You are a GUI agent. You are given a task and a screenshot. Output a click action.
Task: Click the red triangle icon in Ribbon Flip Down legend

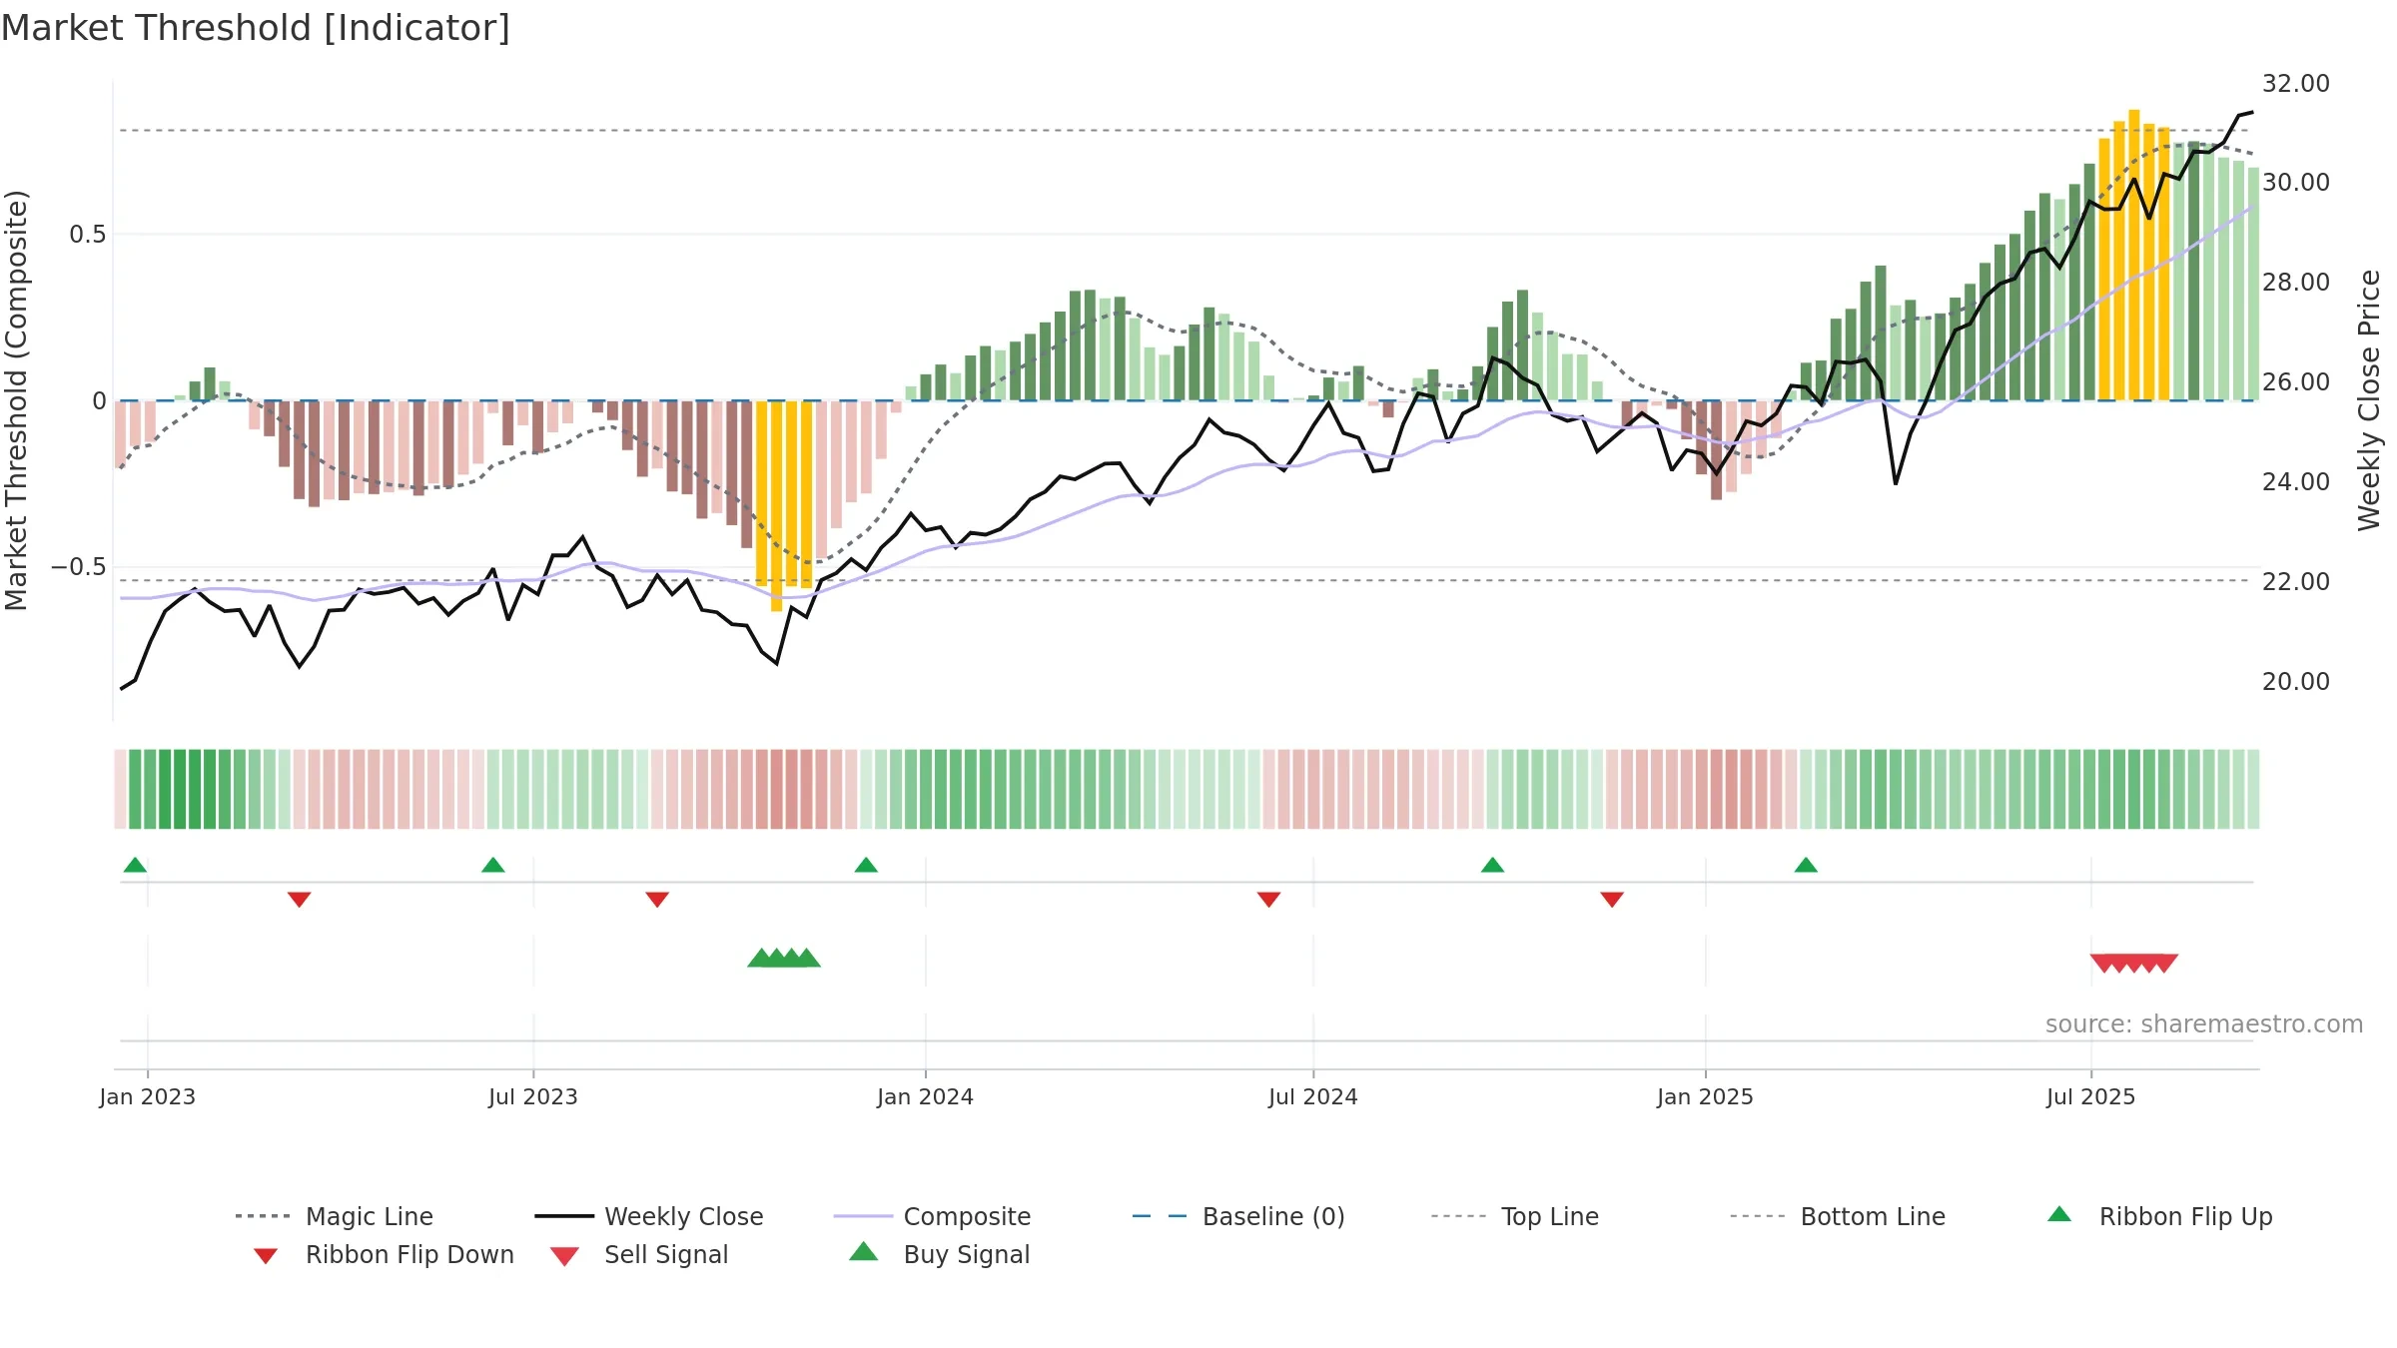[266, 1256]
